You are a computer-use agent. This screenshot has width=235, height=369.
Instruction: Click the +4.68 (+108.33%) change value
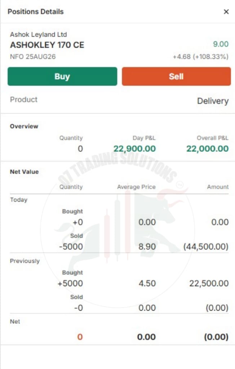tap(201, 57)
